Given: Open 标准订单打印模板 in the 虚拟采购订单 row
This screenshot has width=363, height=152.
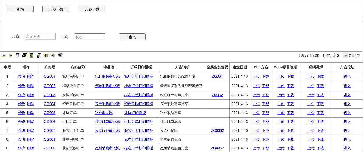Looking at the screenshot, I should coord(139,95).
